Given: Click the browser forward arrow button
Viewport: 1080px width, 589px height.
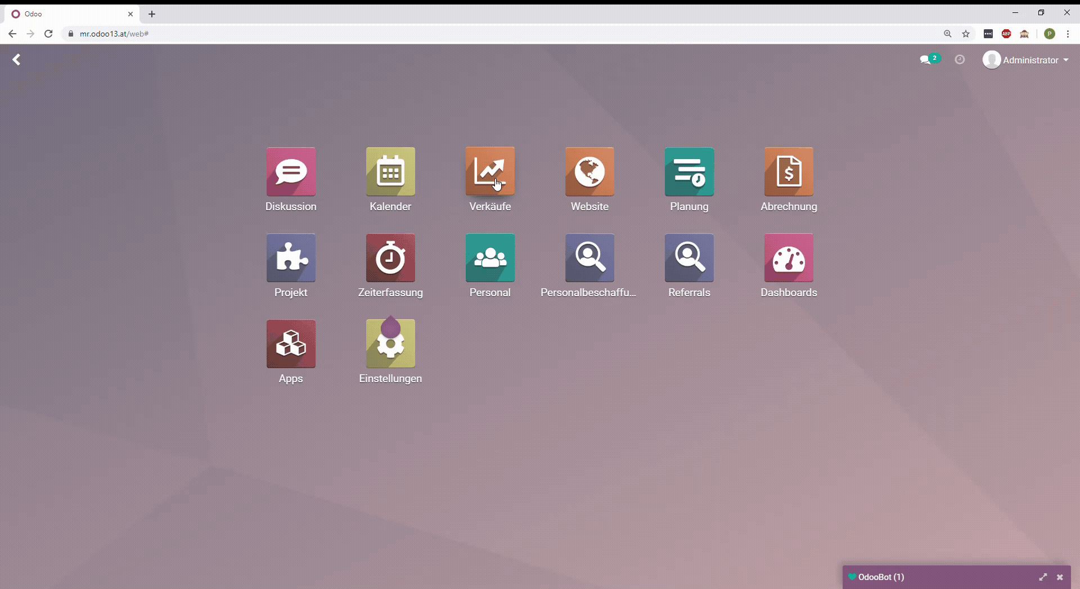Looking at the screenshot, I should coord(30,34).
